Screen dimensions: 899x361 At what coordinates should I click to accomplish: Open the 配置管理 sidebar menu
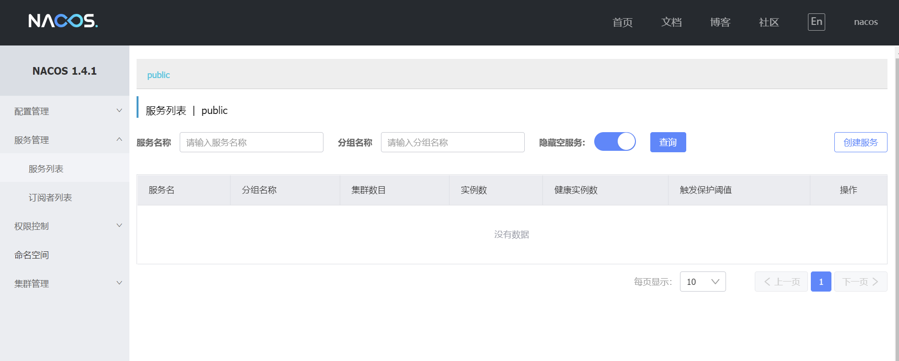[x=65, y=111]
